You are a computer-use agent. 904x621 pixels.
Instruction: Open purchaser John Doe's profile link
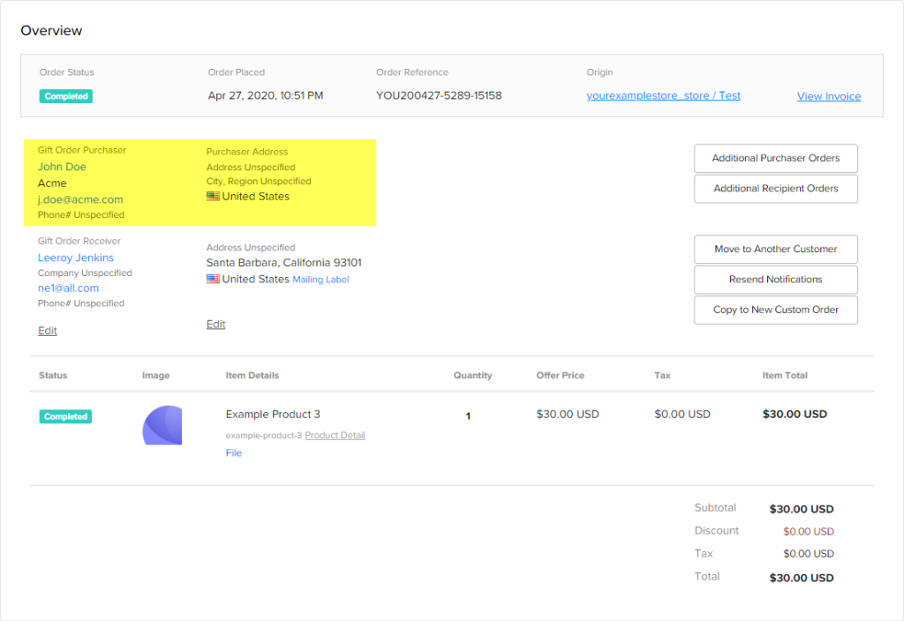62,167
